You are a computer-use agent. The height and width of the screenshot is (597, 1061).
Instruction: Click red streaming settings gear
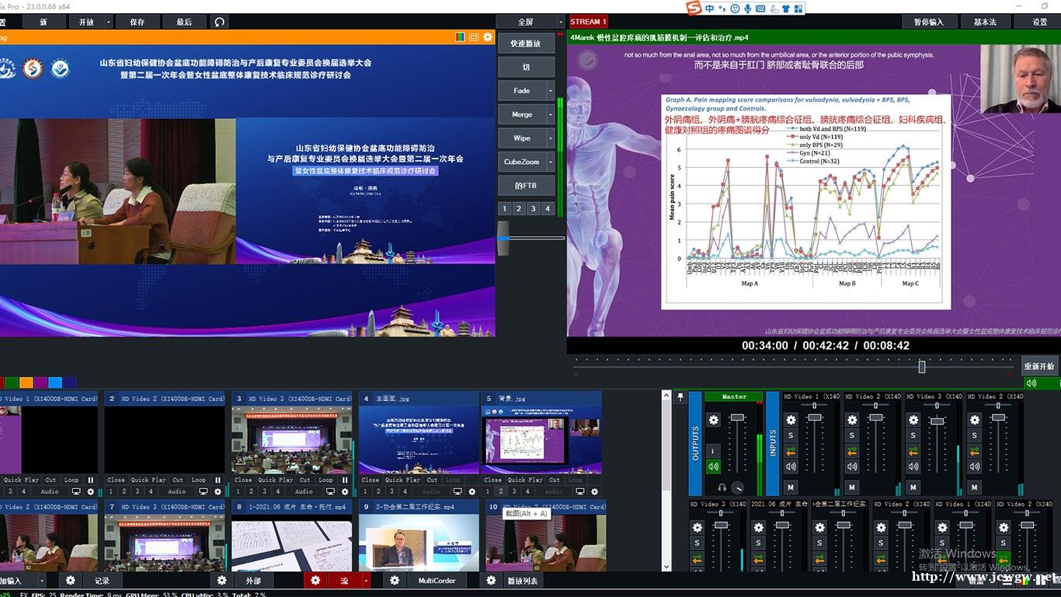[315, 581]
